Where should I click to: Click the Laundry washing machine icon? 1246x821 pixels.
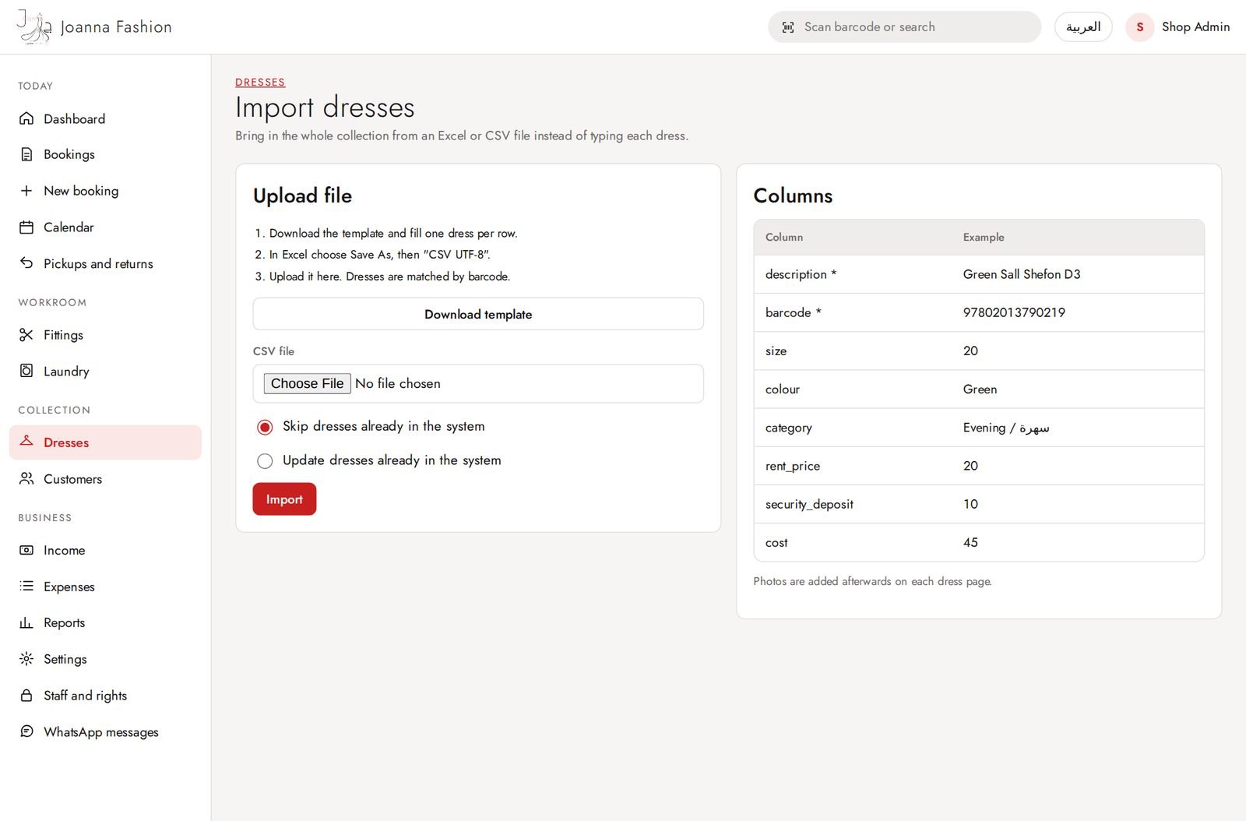click(26, 371)
